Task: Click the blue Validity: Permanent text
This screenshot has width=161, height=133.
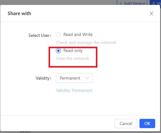Action: tap(74, 90)
